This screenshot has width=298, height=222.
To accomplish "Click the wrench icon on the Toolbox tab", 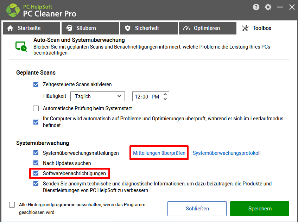I will 245,28.
